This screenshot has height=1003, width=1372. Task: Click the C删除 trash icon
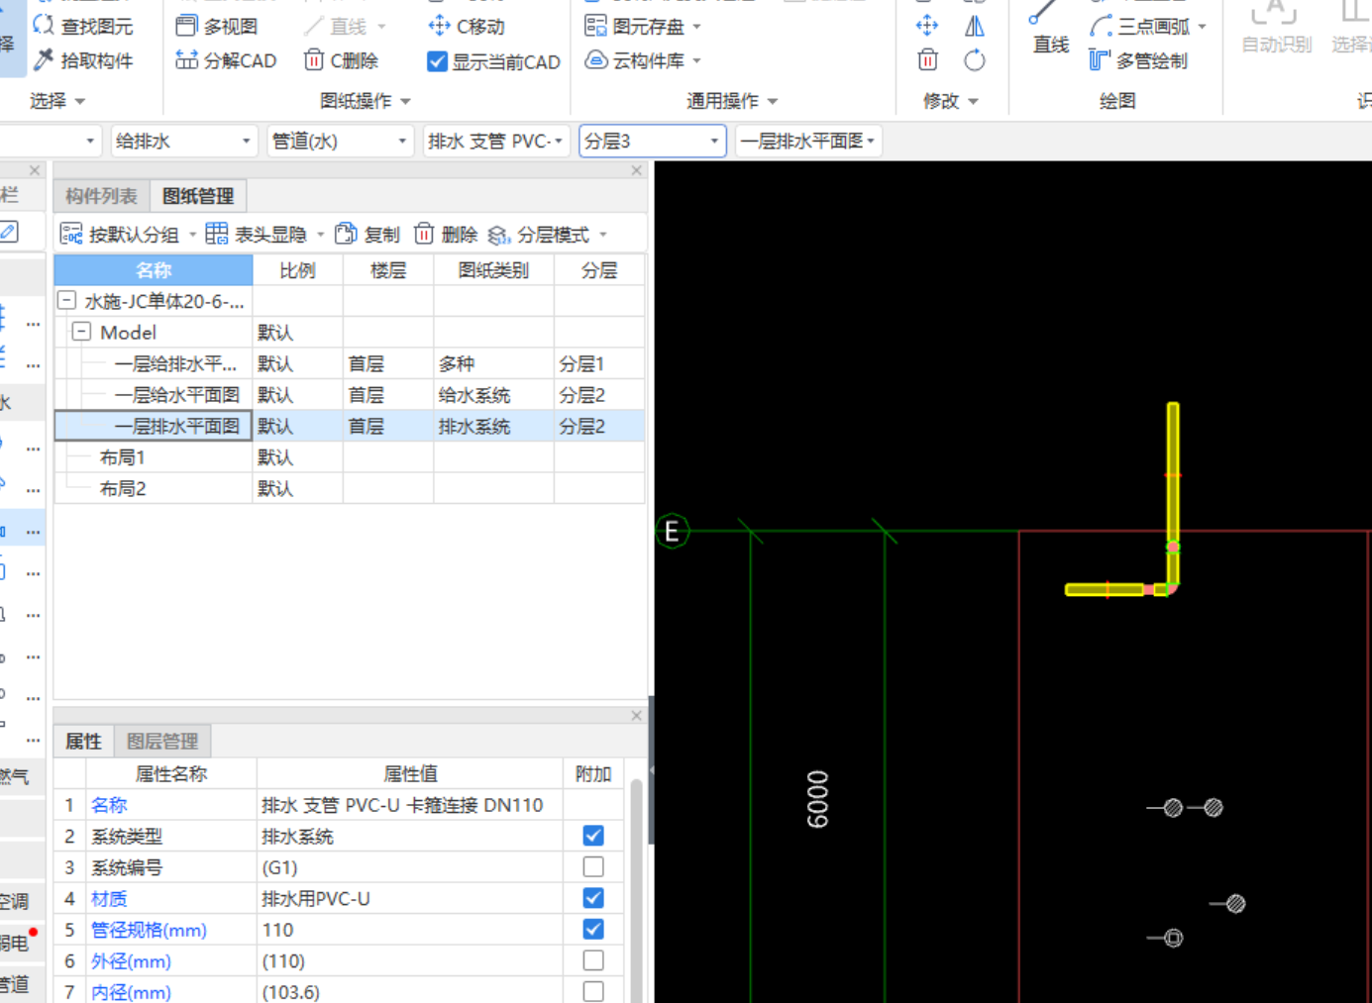click(x=314, y=60)
